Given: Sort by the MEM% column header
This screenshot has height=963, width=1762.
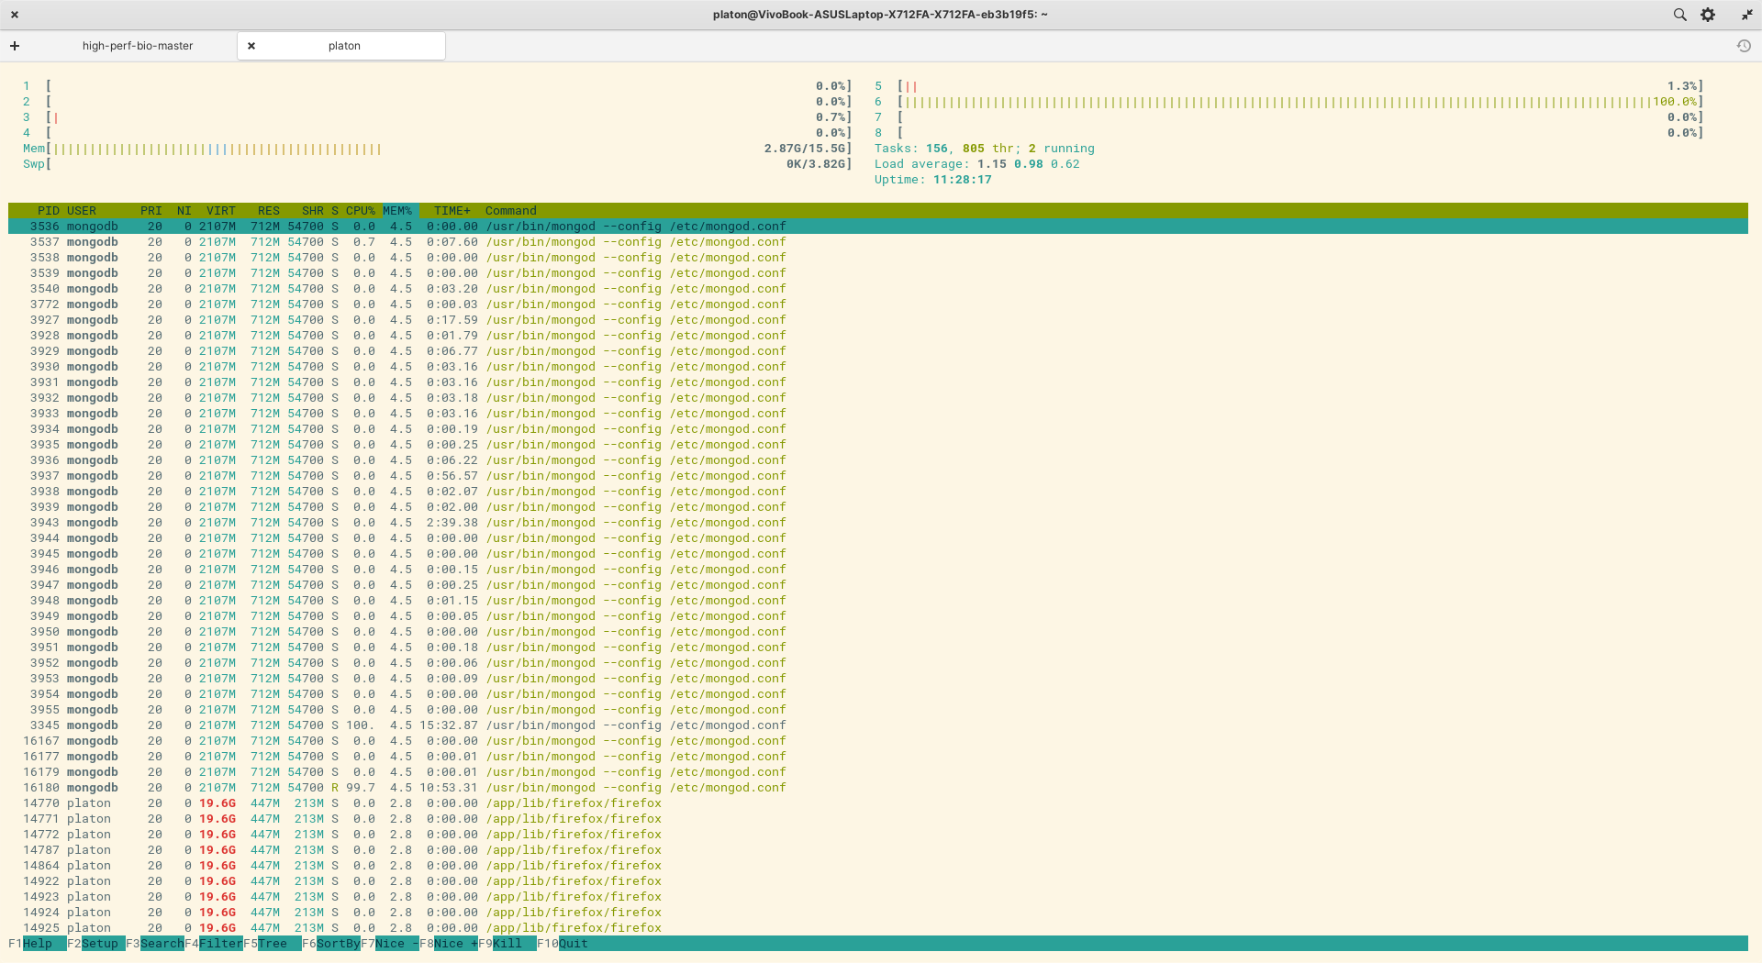Looking at the screenshot, I should click(x=397, y=211).
